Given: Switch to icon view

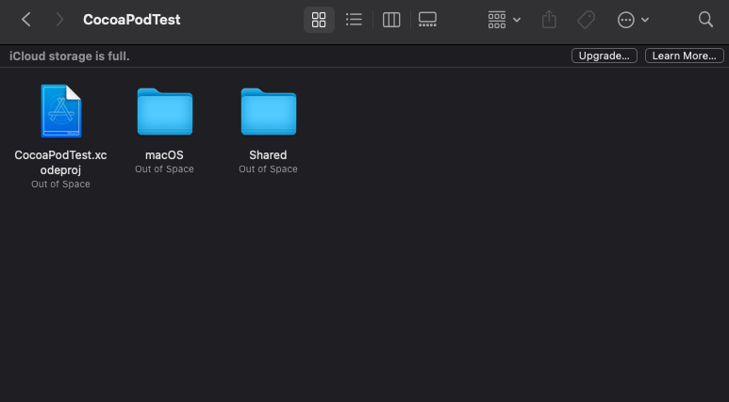Looking at the screenshot, I should 319,20.
